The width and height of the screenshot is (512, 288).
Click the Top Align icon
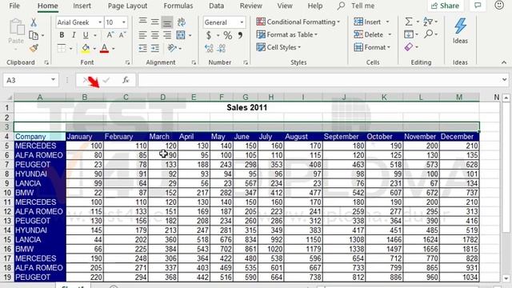click(x=142, y=22)
